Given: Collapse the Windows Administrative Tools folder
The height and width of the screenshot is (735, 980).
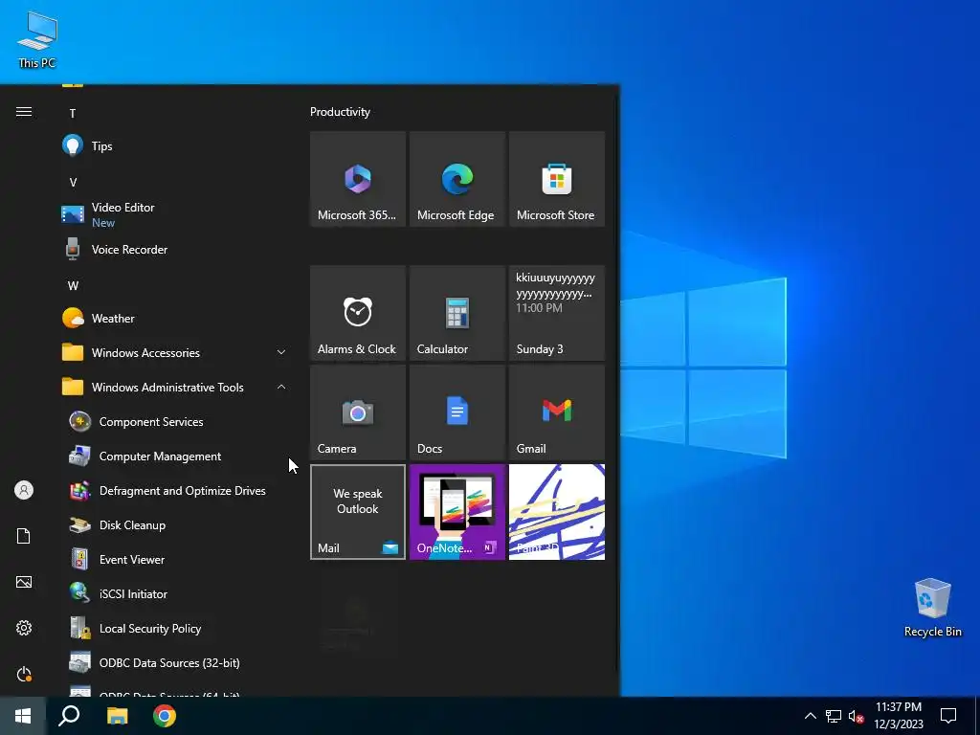Looking at the screenshot, I should point(175,387).
